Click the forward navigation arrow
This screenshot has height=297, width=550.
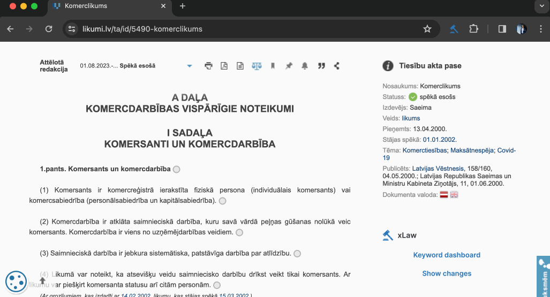coord(29,29)
